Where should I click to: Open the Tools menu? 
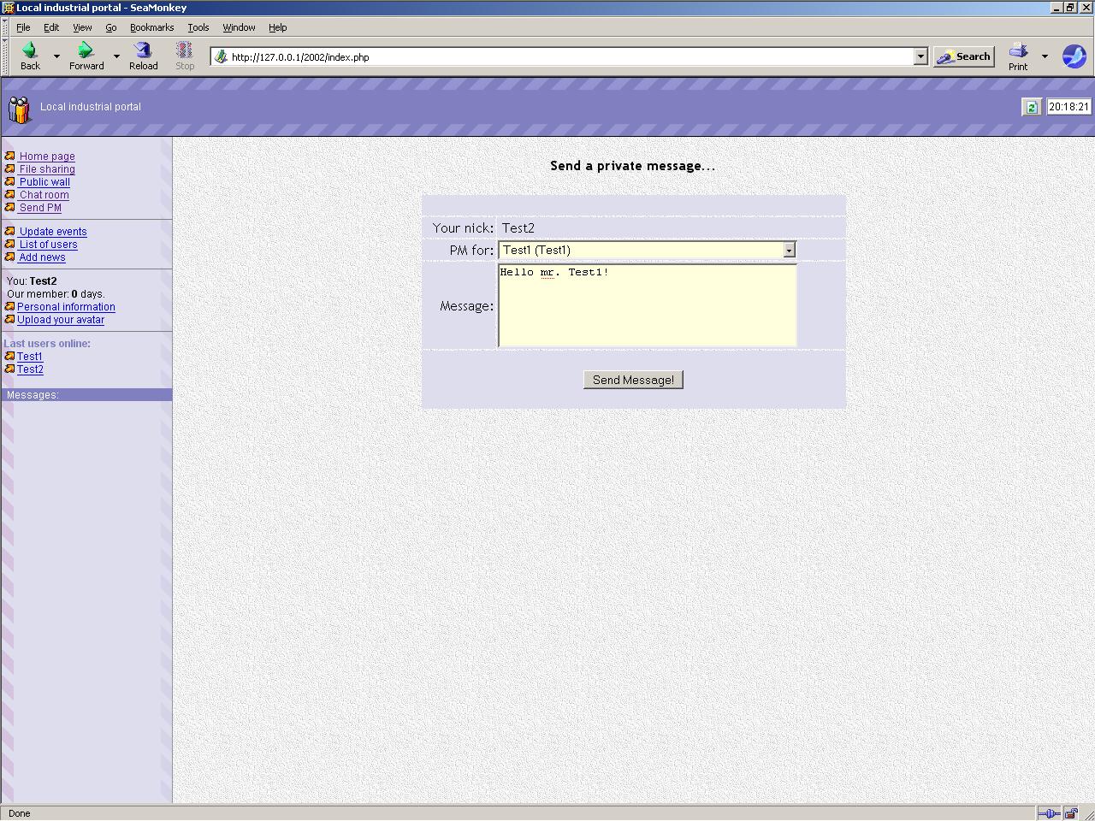(x=198, y=27)
